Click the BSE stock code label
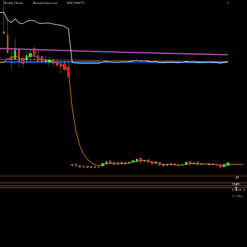Image resolution: width=247 pixels, height=247 pixels. click(x=76, y=3)
